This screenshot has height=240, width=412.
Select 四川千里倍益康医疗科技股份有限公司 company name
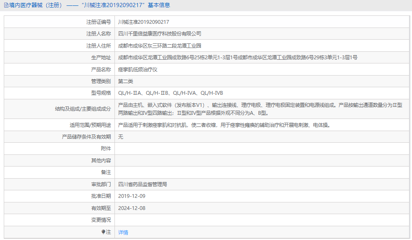pos(160,34)
